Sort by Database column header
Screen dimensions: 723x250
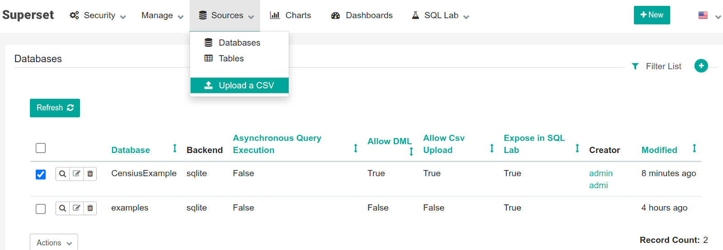[131, 150]
